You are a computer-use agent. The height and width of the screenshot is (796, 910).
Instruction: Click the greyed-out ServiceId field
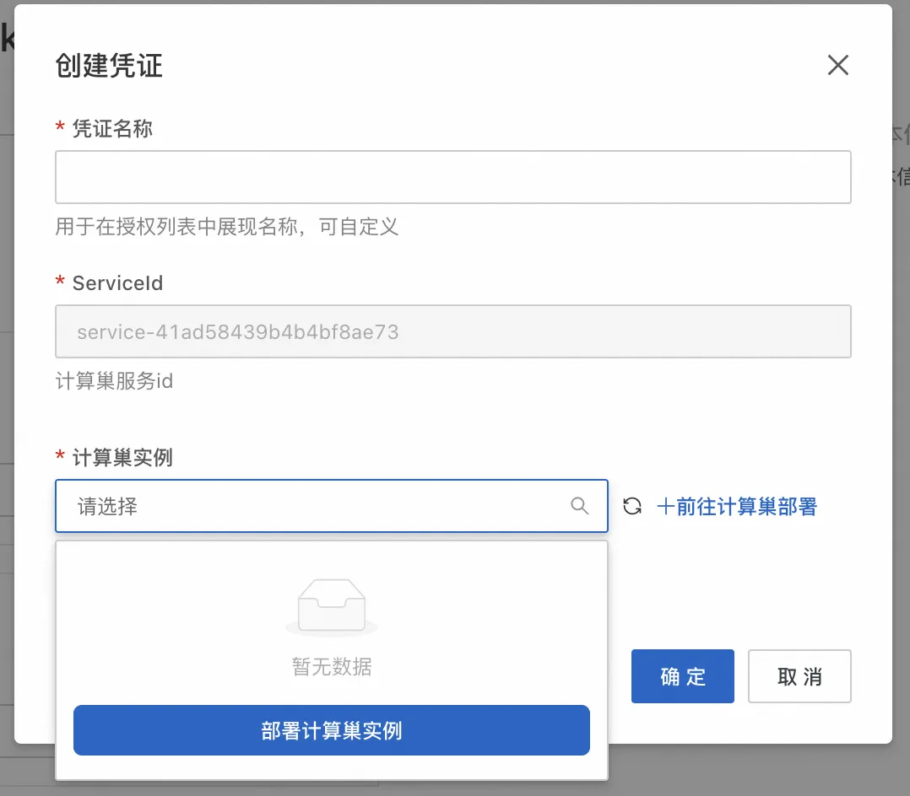pyautogui.click(x=452, y=331)
